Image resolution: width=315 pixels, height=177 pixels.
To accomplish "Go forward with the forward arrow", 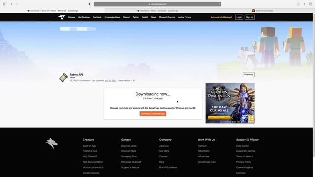I will (x=17, y=4).
